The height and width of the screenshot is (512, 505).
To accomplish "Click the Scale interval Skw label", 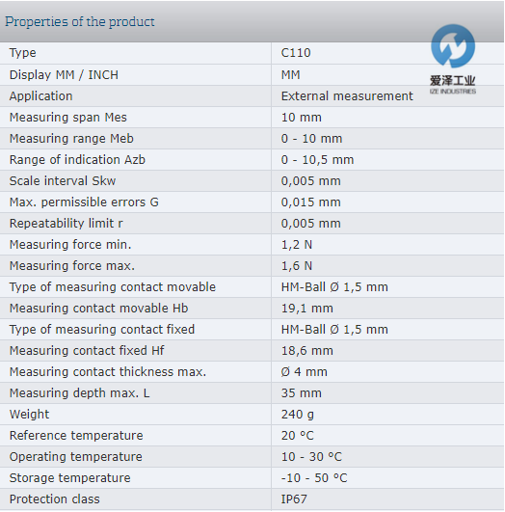I will [63, 181].
